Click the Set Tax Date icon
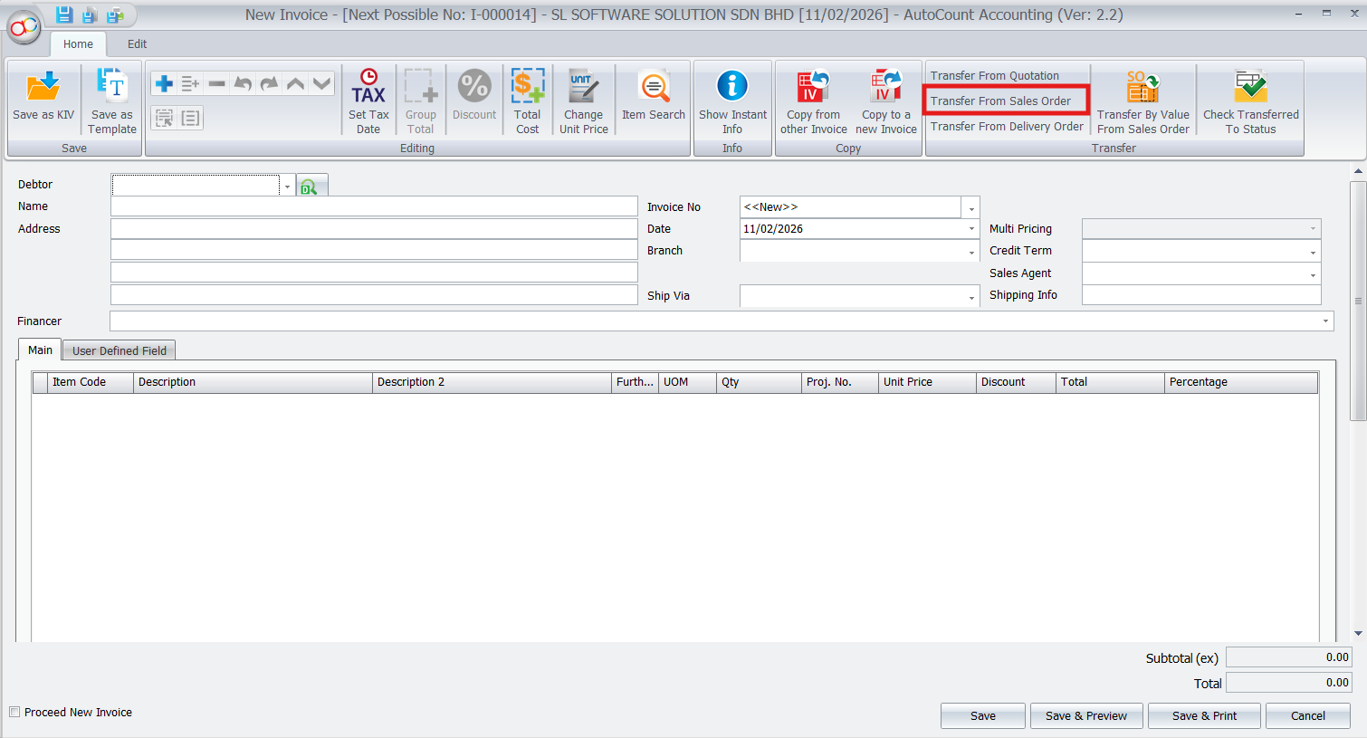 pos(368,87)
